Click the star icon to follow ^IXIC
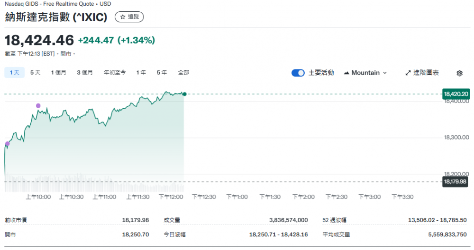The width and height of the screenshot is (474, 250). pos(123,17)
